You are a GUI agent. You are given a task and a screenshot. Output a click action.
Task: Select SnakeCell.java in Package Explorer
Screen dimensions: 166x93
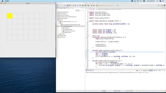tap(68, 33)
